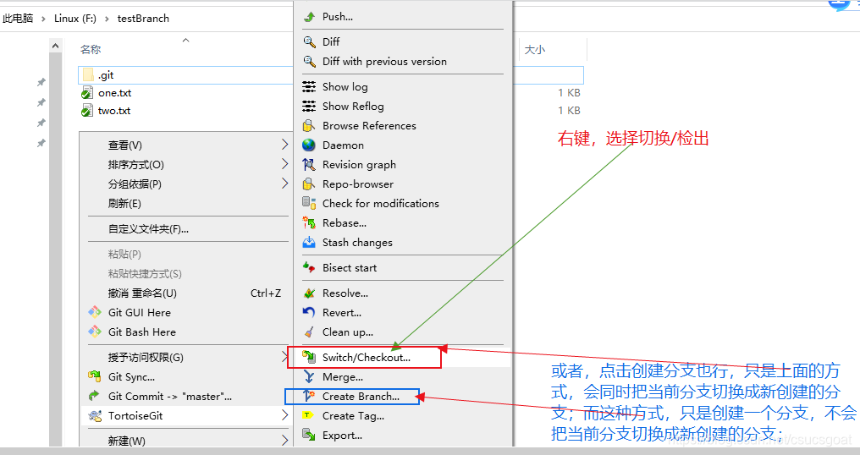This screenshot has height=455, width=860.
Task: Expand the 新建(W) submenu arrow
Action: coord(284,440)
